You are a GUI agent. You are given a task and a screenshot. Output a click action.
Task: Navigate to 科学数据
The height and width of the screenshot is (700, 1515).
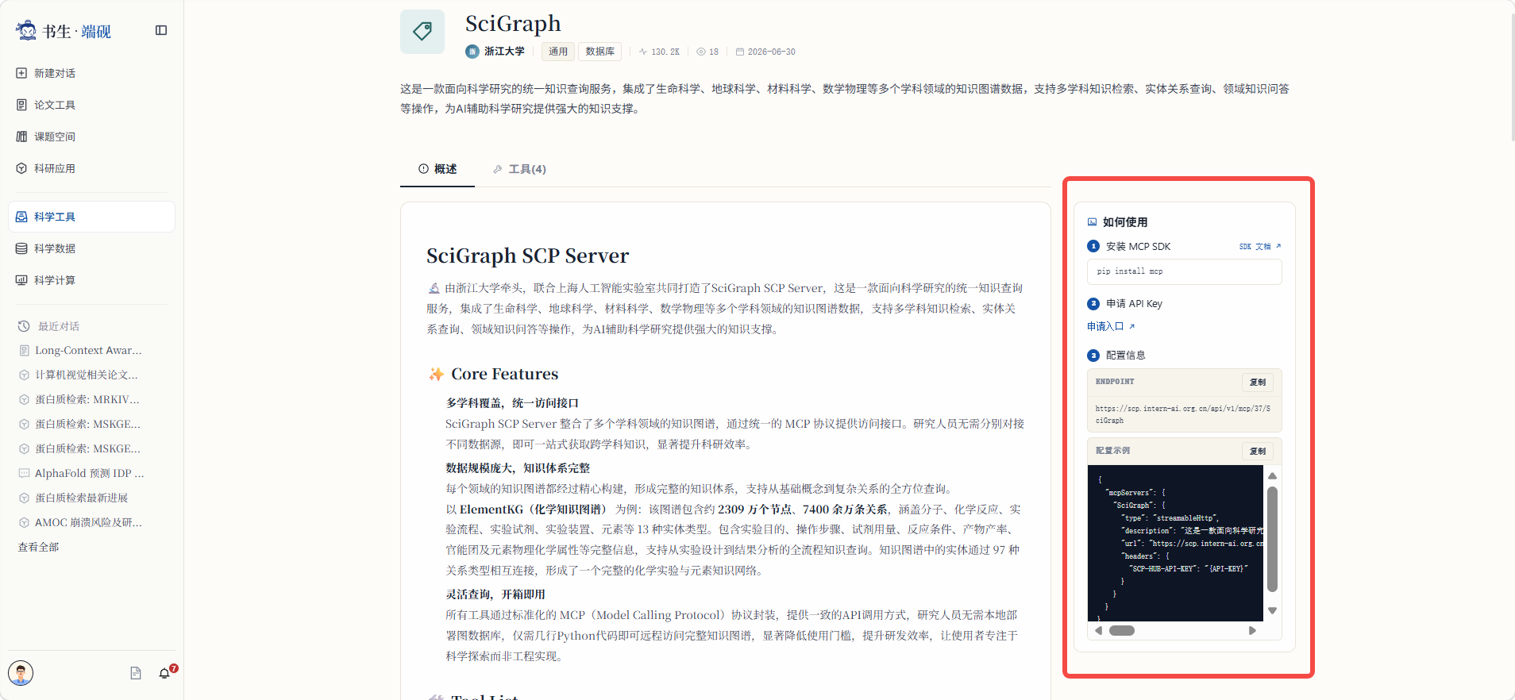(x=91, y=248)
